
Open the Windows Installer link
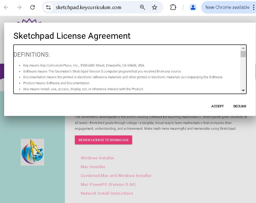(97, 158)
